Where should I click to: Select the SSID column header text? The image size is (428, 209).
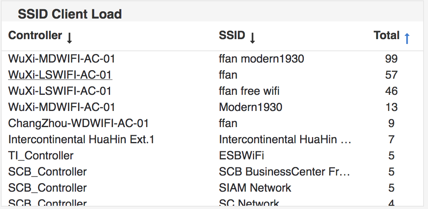[232, 36]
